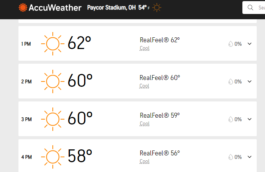
Task: Click the 4 PM sunny weather icon
Action: pos(53,157)
